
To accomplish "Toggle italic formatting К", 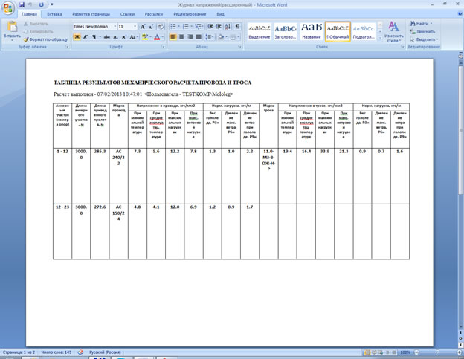I will click(86, 37).
